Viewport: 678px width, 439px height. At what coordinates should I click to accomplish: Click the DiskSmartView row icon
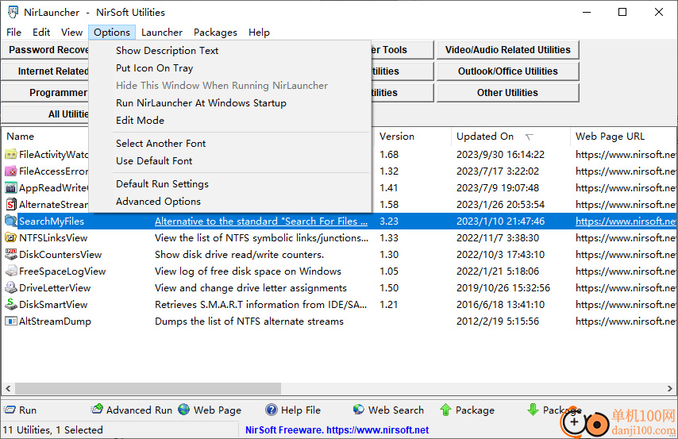pyautogui.click(x=11, y=305)
